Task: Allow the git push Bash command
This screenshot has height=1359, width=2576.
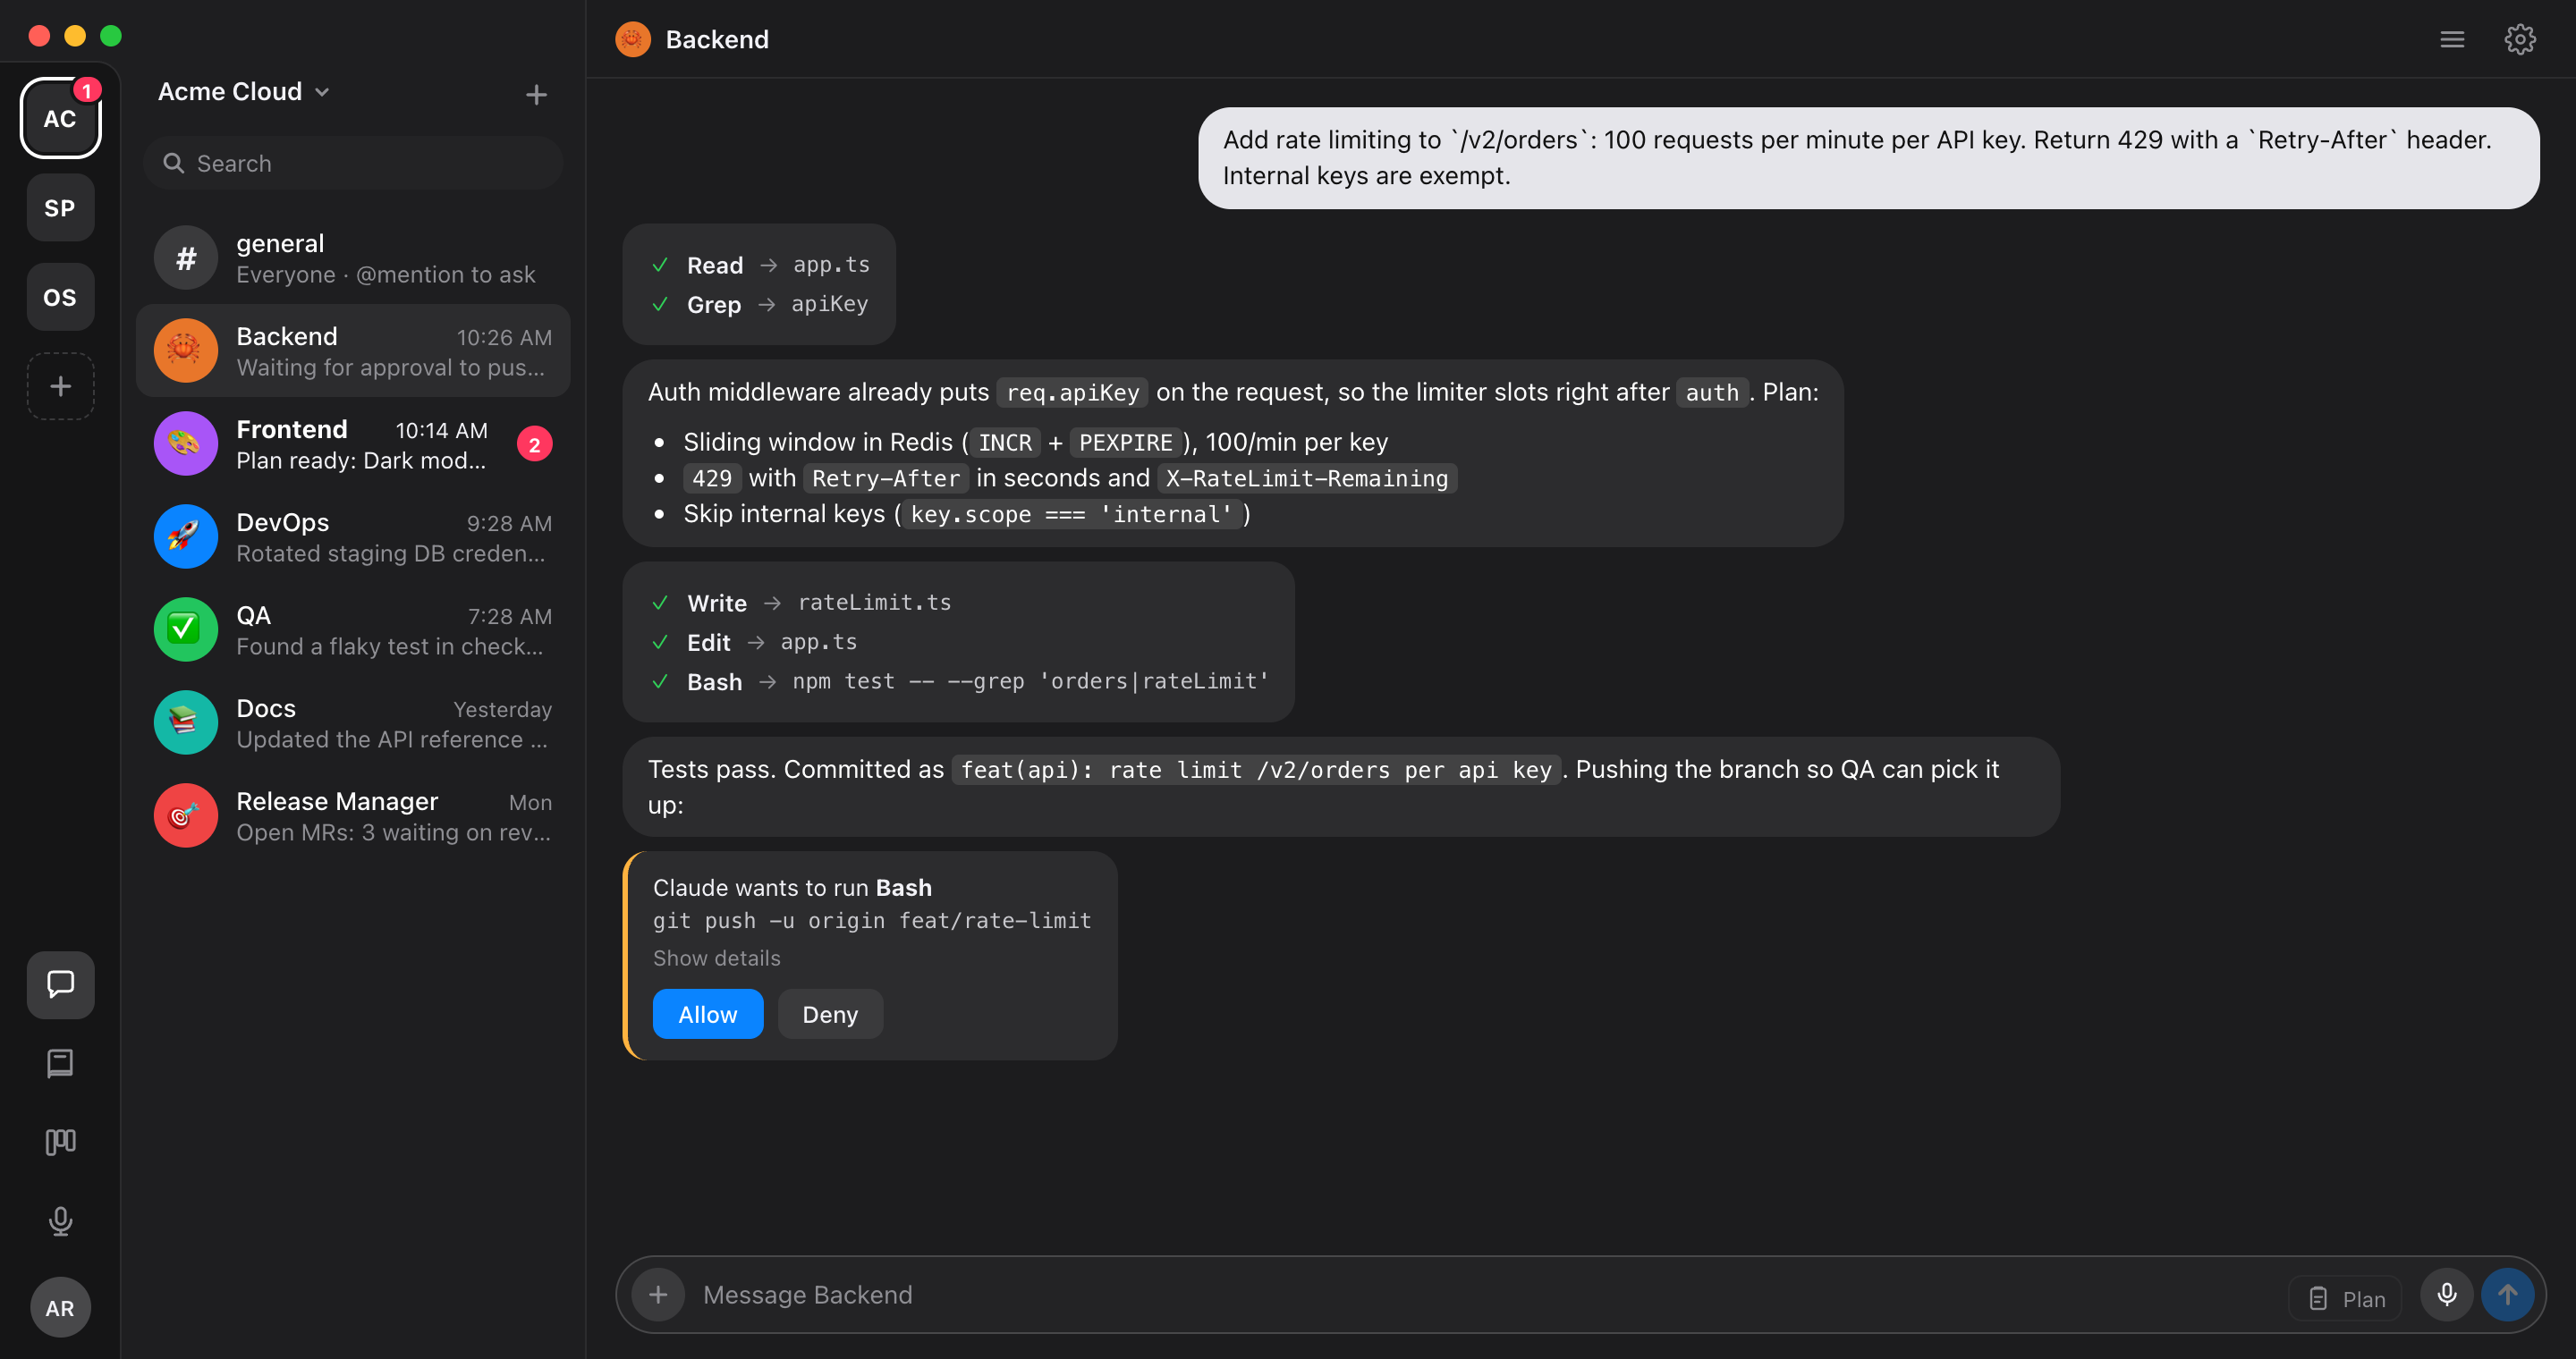Action: [x=707, y=1014]
